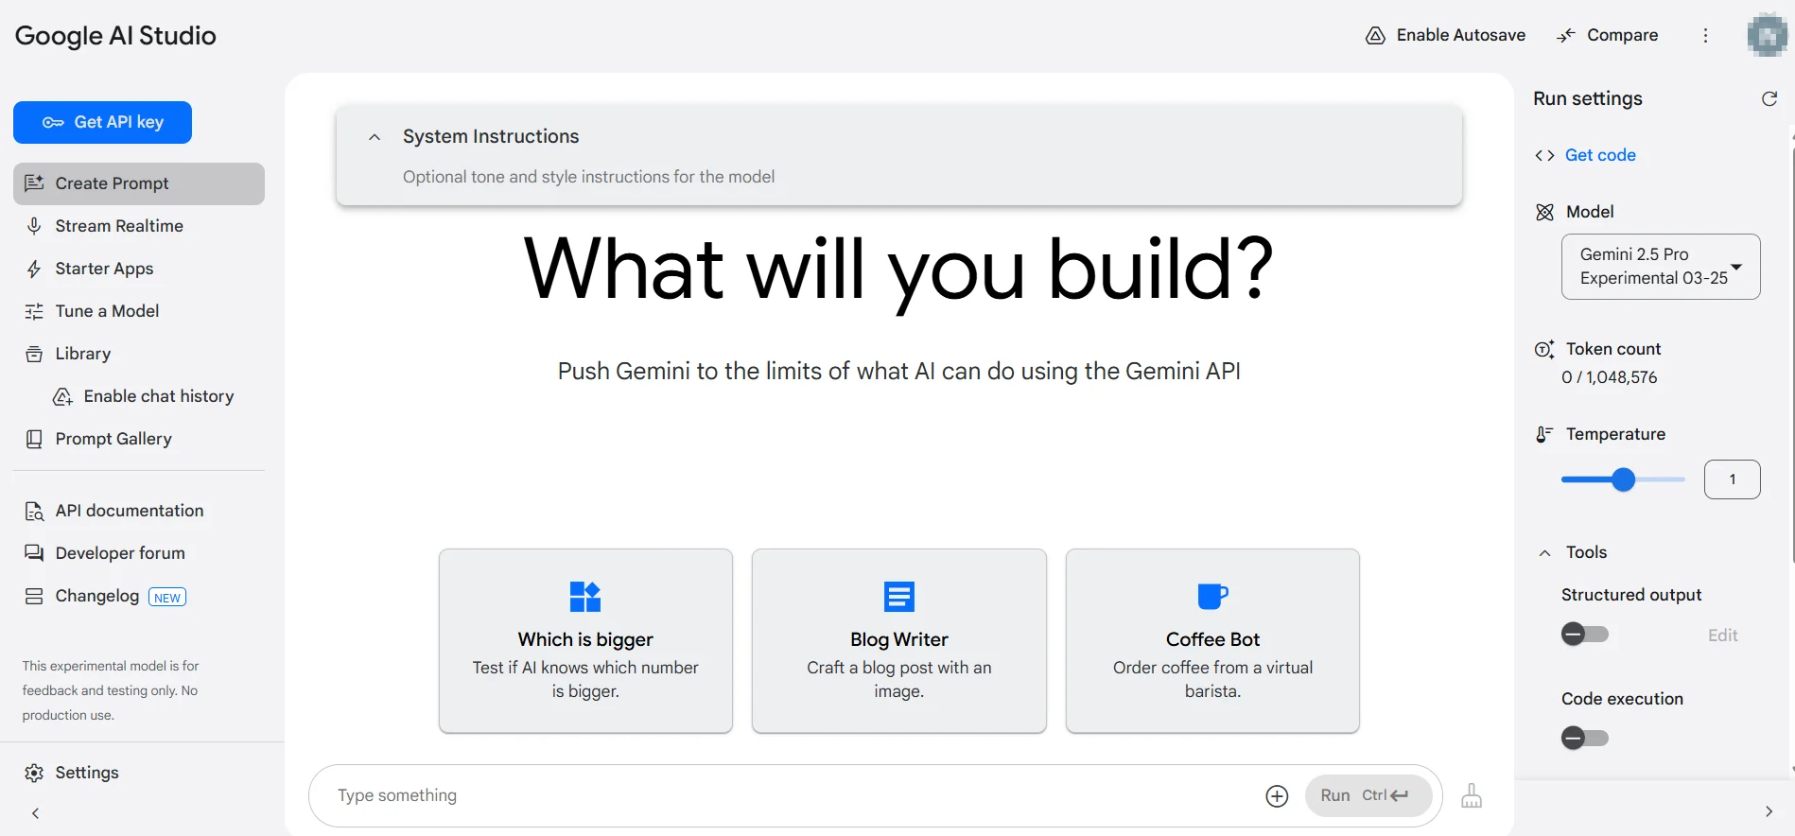Viewport: 1795px width, 836px height.
Task: Enable the Code execution toggle
Action: click(1584, 739)
